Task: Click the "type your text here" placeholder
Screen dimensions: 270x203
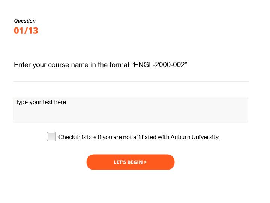Action: [41, 102]
